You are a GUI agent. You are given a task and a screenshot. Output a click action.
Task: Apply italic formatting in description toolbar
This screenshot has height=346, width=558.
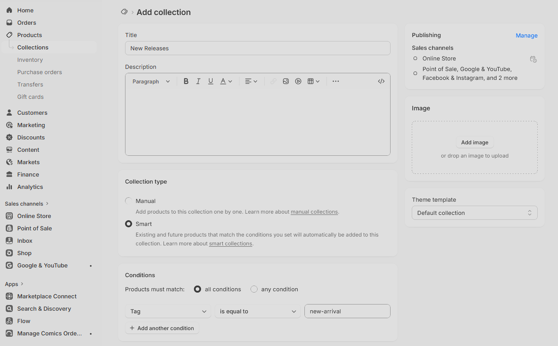tap(198, 81)
